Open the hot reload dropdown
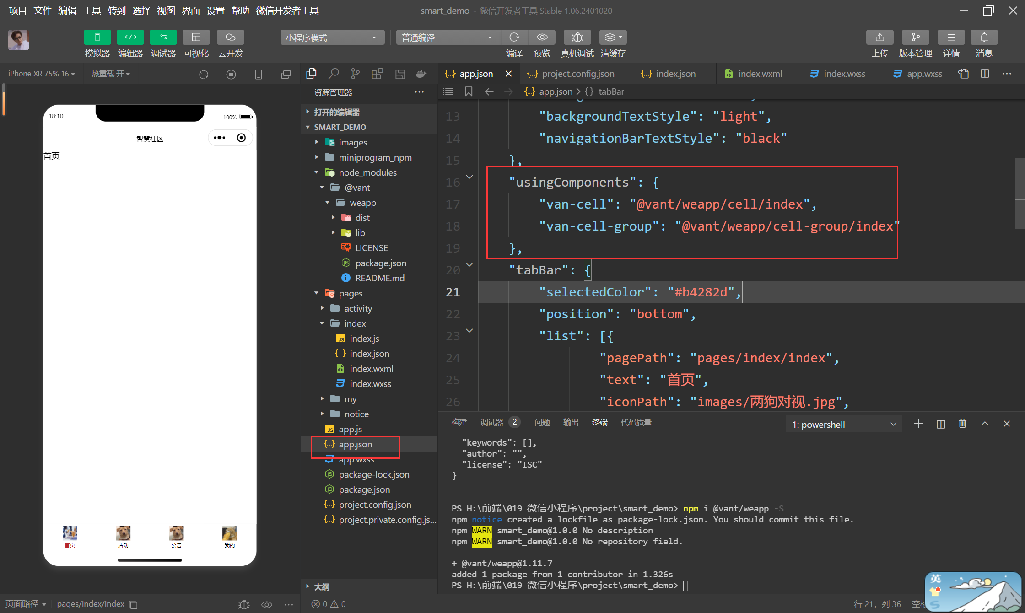The width and height of the screenshot is (1025, 613). click(x=110, y=74)
